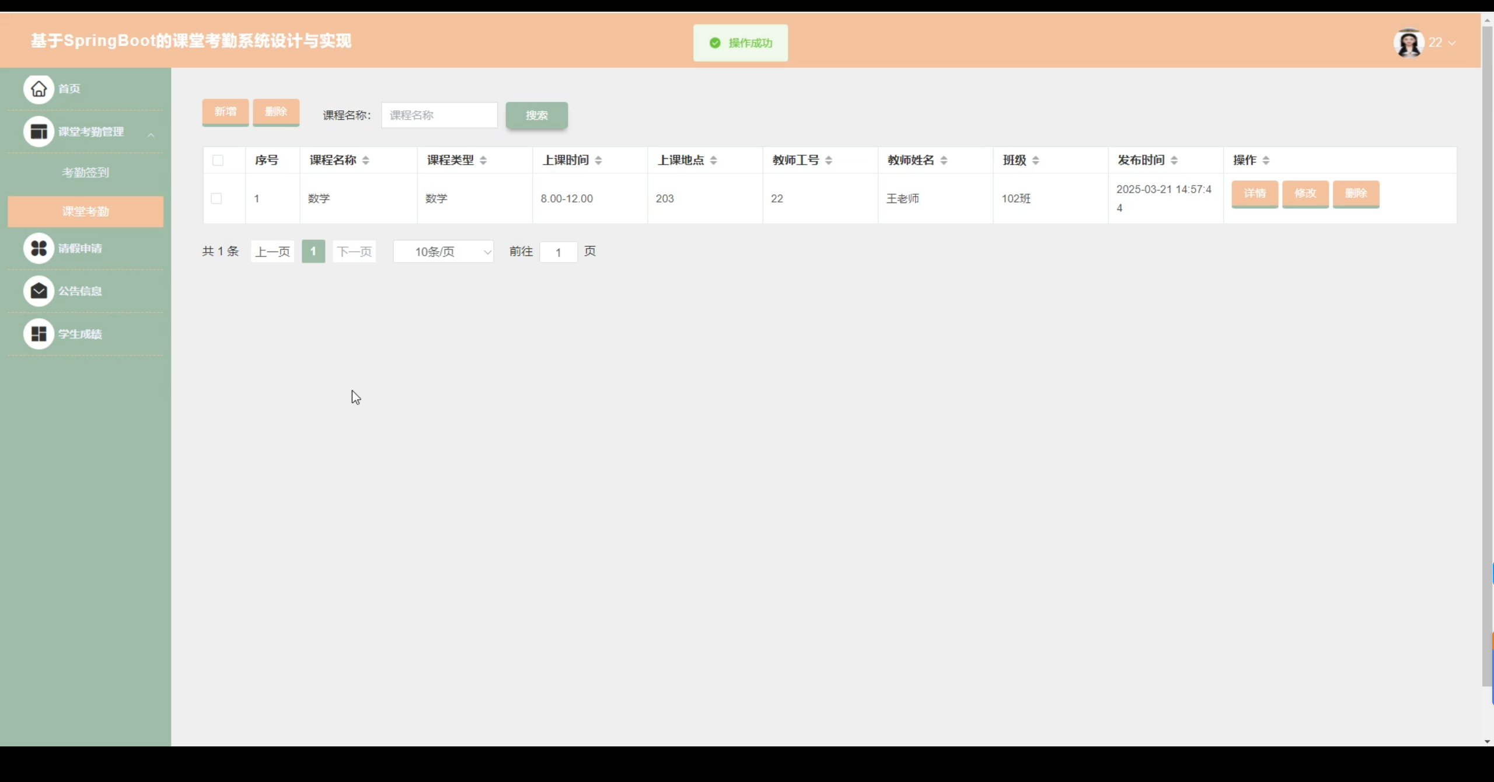Sort by the 班级 column arrows
The height and width of the screenshot is (782, 1494).
pos(1036,160)
